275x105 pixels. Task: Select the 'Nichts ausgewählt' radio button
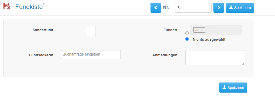click(187, 39)
